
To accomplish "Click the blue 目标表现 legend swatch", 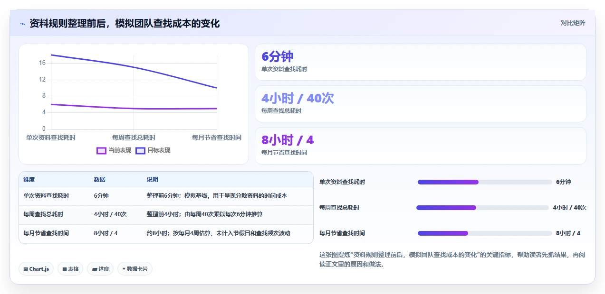I will tap(140, 151).
